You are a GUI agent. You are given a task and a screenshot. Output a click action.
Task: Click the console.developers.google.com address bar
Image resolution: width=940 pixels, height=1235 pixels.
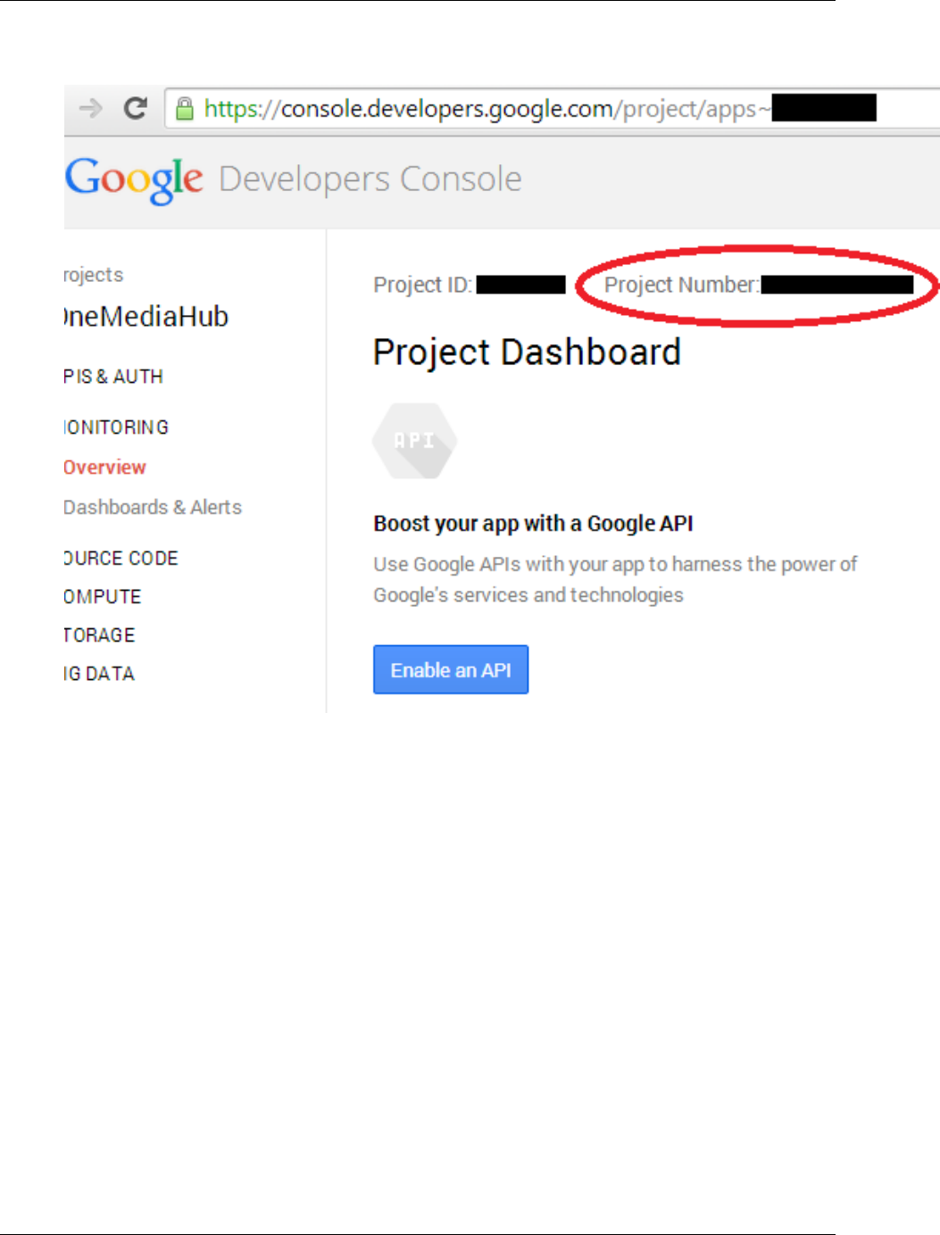coord(552,109)
